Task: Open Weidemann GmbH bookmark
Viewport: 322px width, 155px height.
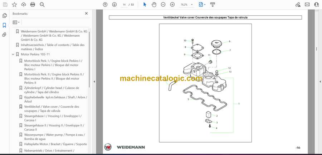Action: point(54,36)
